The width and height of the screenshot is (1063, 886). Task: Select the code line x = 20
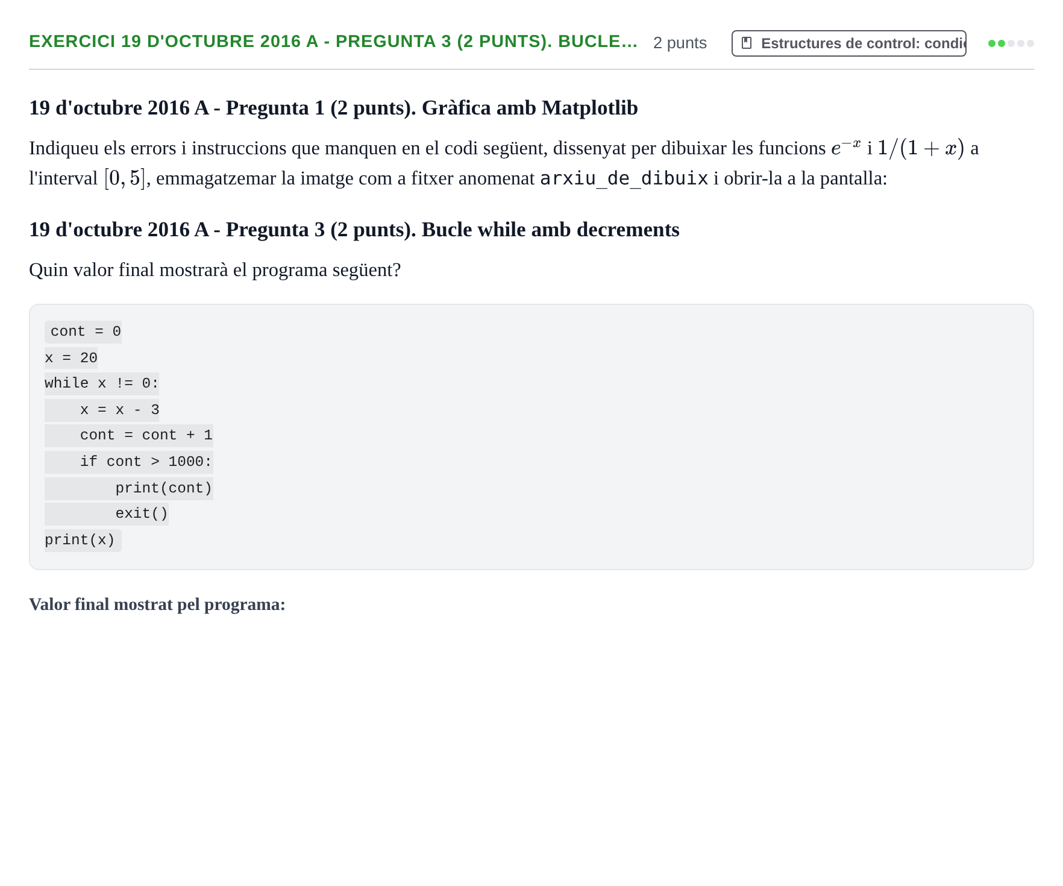tap(71, 358)
